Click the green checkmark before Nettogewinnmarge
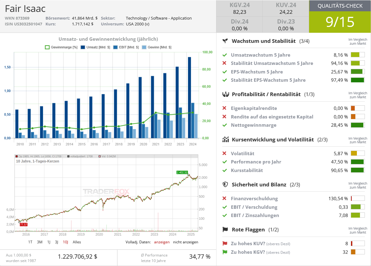Image resolution: width=371 pixels, height=266 pixels. (225, 125)
